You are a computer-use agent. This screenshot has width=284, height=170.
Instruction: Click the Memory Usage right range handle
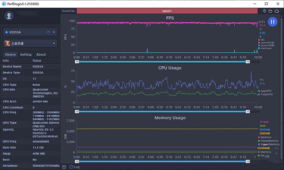pyautogui.click(x=248, y=161)
